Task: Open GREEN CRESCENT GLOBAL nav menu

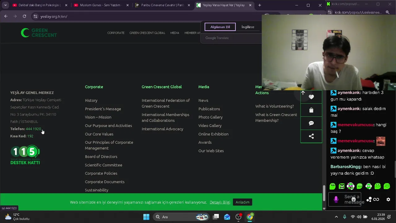Action: [x=147, y=33]
